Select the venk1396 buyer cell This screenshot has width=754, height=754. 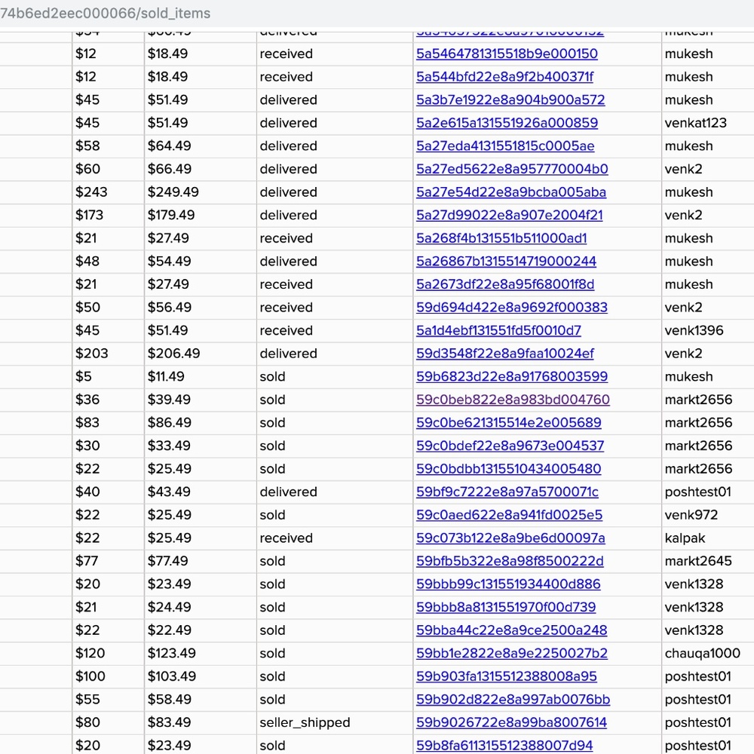pos(707,330)
